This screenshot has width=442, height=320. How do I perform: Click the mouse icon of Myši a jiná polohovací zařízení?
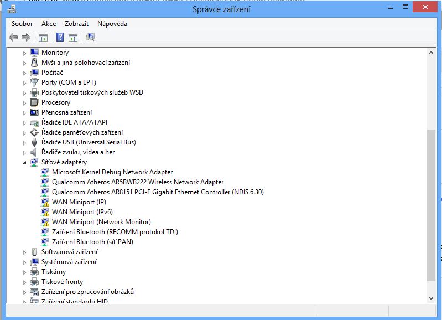(34, 63)
